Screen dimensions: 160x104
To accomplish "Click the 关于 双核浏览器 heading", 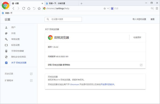I will click(52, 29).
